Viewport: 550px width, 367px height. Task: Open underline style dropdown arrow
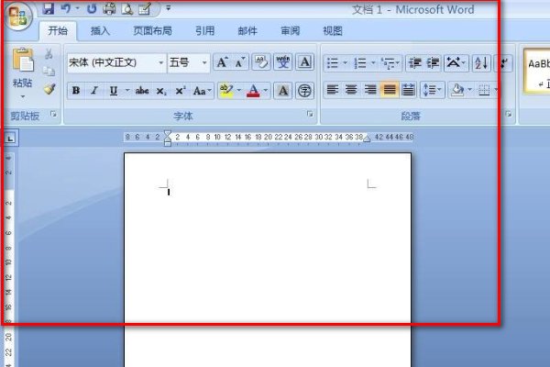(x=127, y=91)
